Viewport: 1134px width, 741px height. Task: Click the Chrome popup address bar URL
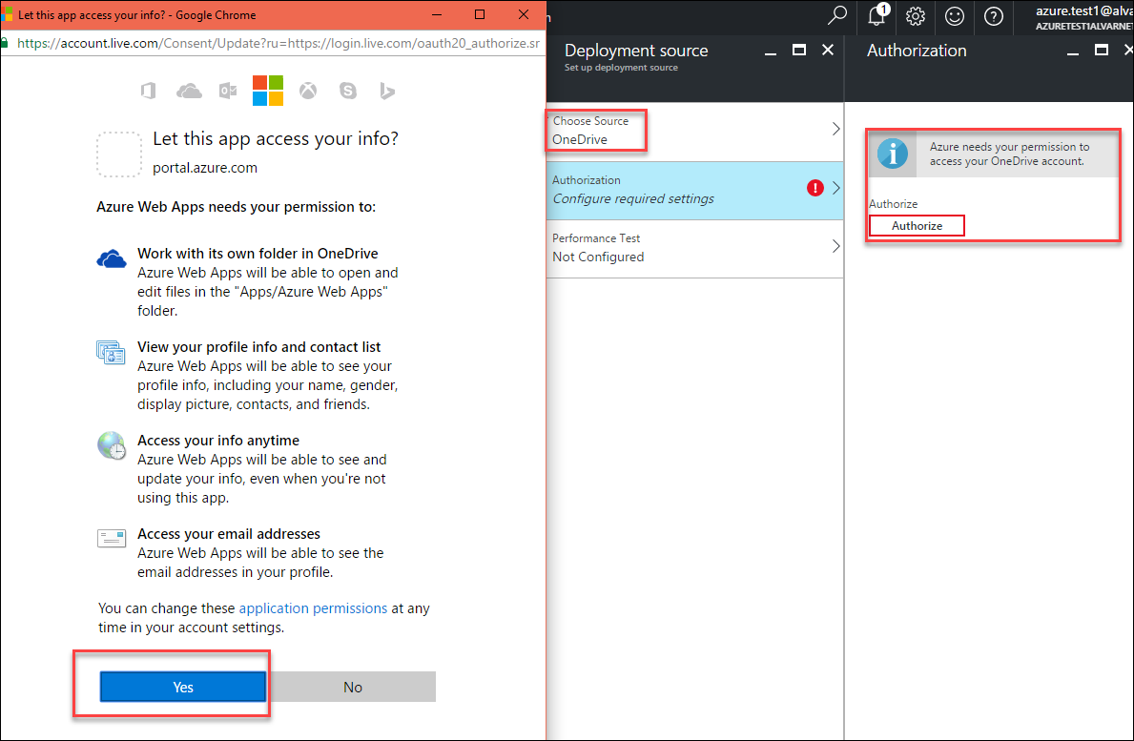tap(278, 43)
